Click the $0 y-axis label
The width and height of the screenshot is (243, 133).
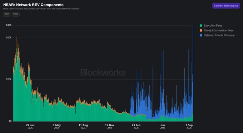point(10,121)
